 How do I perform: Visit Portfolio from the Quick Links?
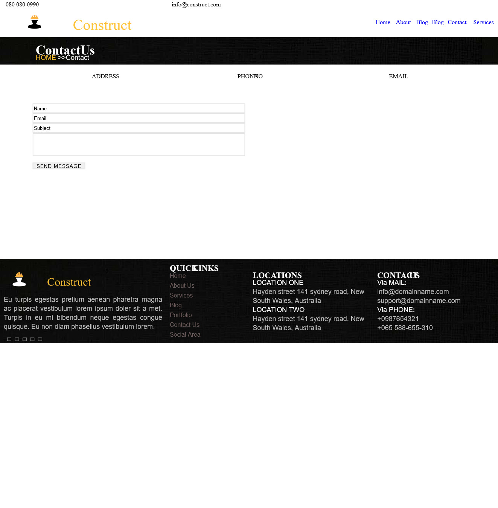181,315
